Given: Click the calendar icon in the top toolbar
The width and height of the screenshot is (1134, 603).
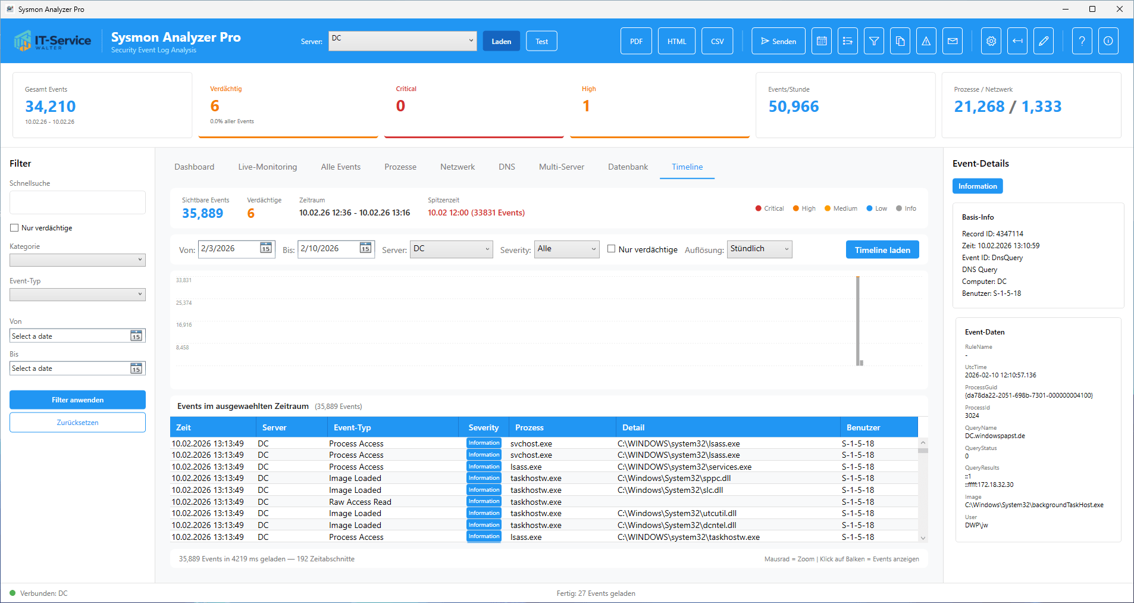Looking at the screenshot, I should click(821, 41).
